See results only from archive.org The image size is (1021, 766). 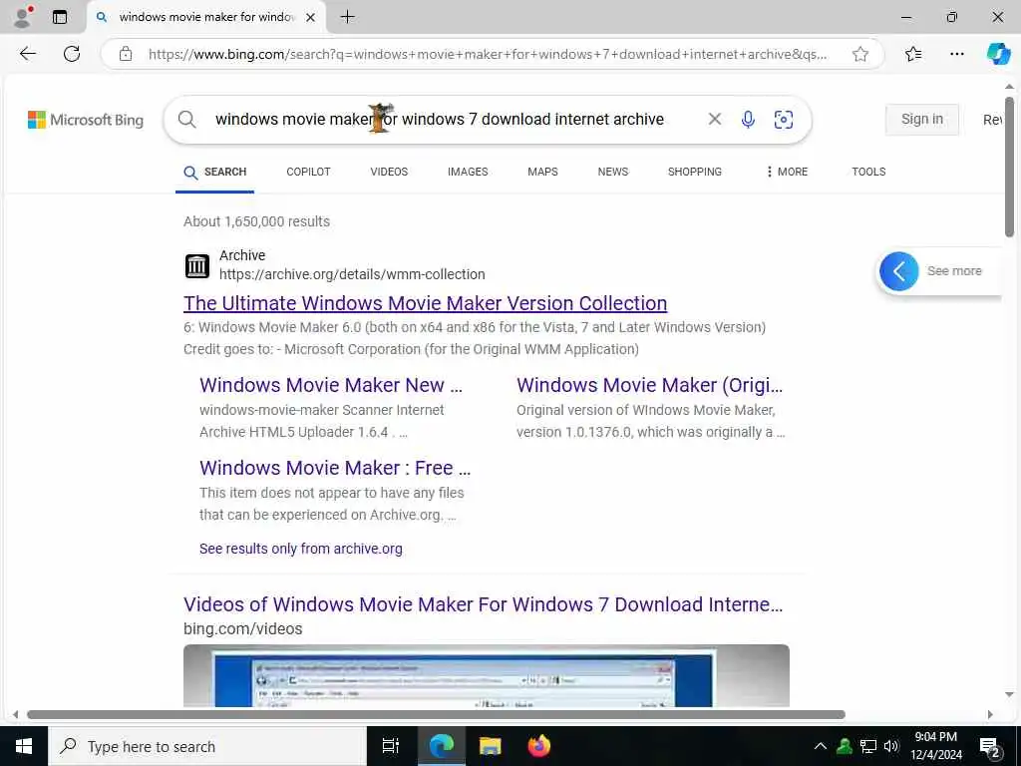pyautogui.click(x=301, y=549)
